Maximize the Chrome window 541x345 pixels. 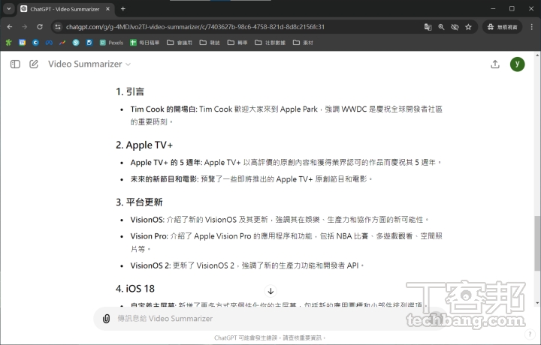point(512,8)
